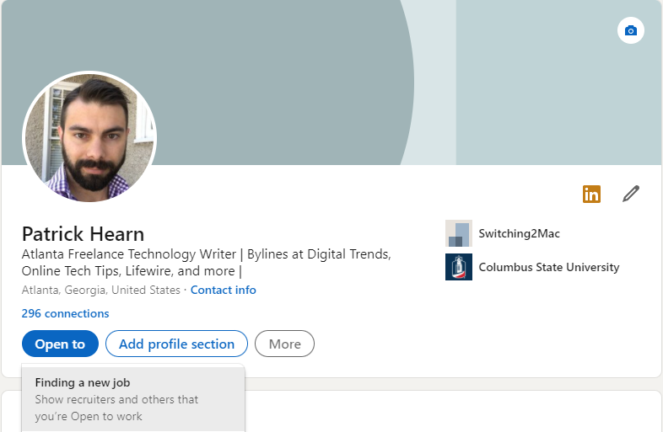This screenshot has width=663, height=432.
Task: Click 'Show recruiters and others' description text
Action: click(116, 399)
